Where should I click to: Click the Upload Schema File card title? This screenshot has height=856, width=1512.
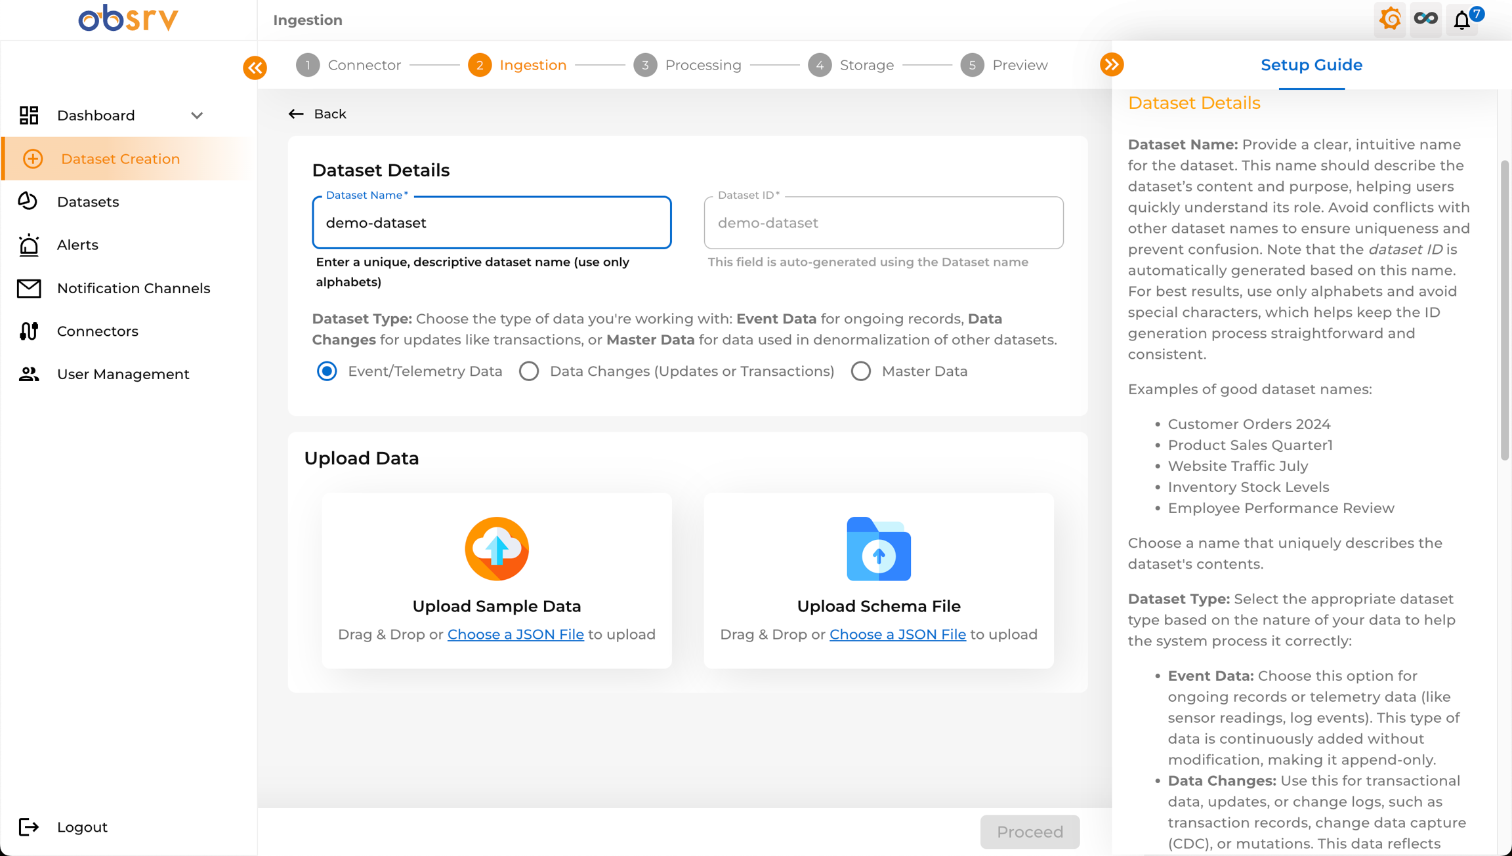(879, 606)
